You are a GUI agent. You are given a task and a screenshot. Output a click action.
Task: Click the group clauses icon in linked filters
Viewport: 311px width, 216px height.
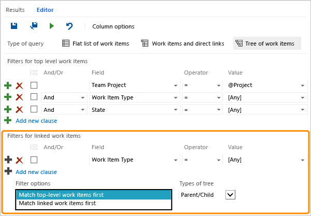34,147
